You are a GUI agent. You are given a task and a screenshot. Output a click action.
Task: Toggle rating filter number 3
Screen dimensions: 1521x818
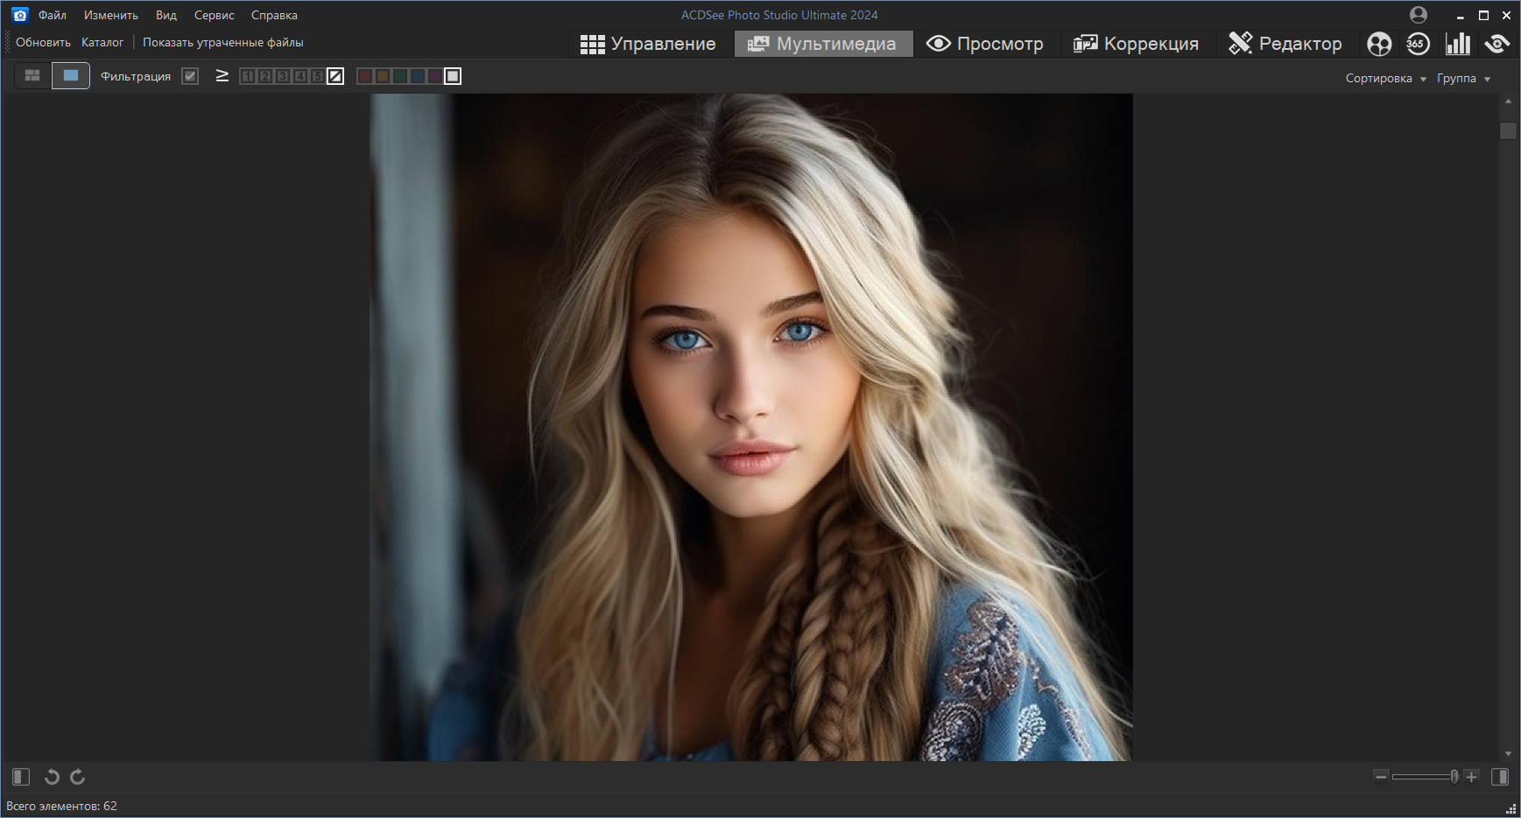point(283,76)
